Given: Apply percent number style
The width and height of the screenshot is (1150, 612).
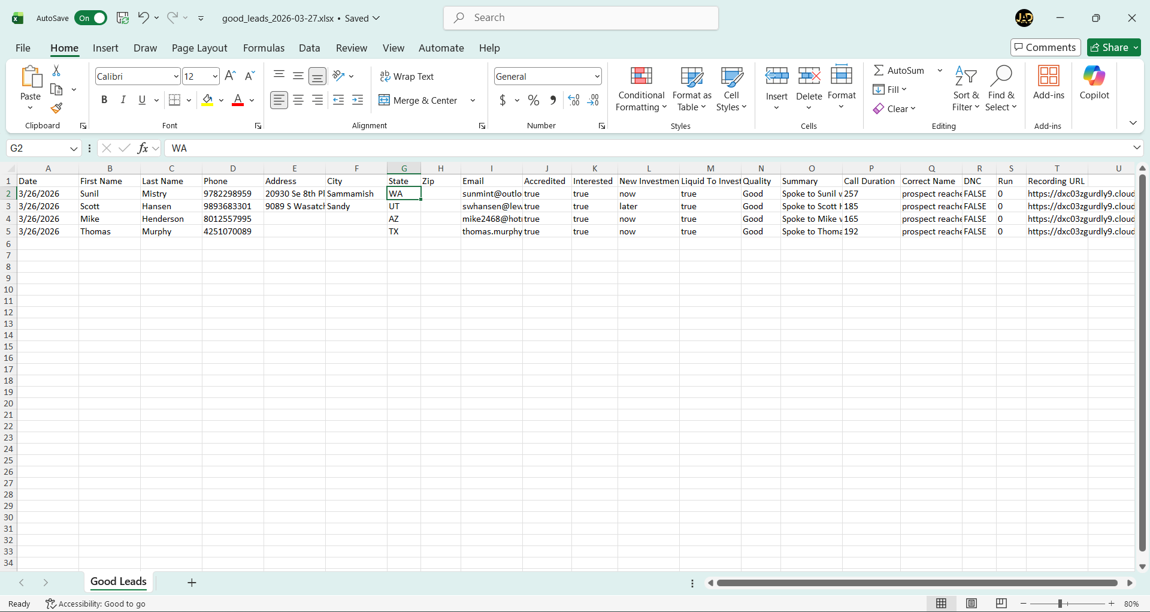Looking at the screenshot, I should click(533, 100).
